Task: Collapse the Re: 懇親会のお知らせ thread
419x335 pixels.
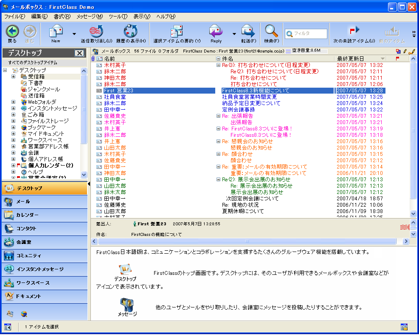Action: (218, 141)
